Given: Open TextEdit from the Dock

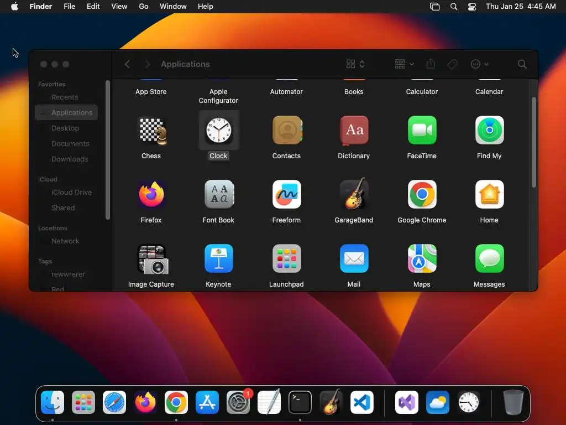Looking at the screenshot, I should [x=269, y=402].
